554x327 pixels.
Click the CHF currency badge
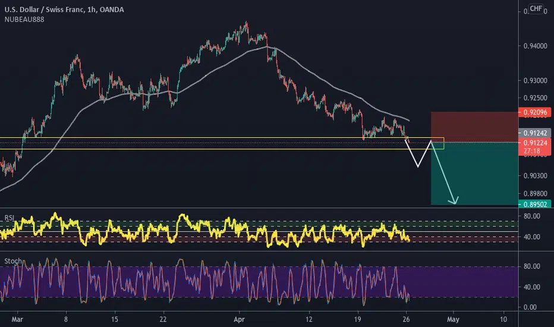536,8
